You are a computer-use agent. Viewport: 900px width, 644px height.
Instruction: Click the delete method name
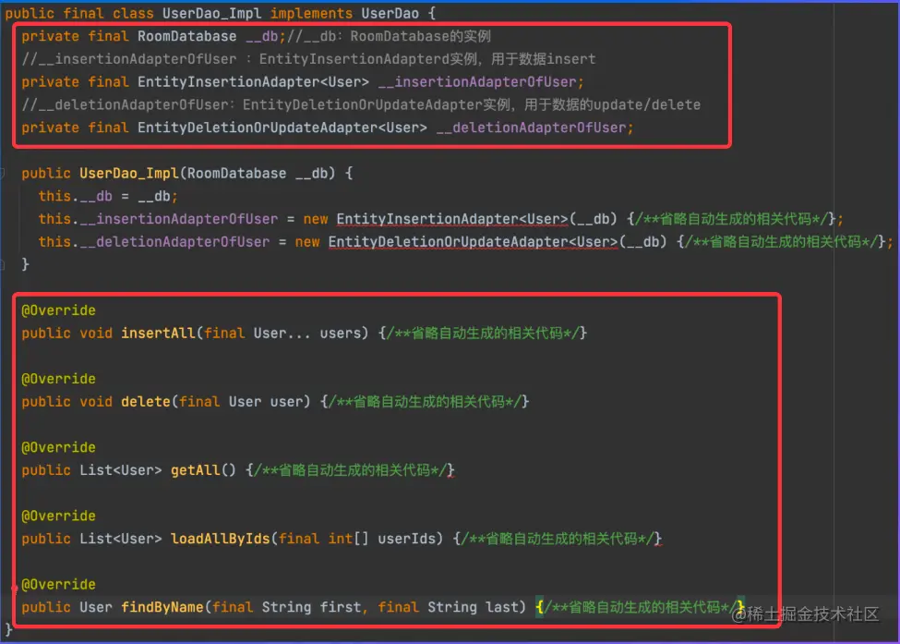(x=145, y=402)
